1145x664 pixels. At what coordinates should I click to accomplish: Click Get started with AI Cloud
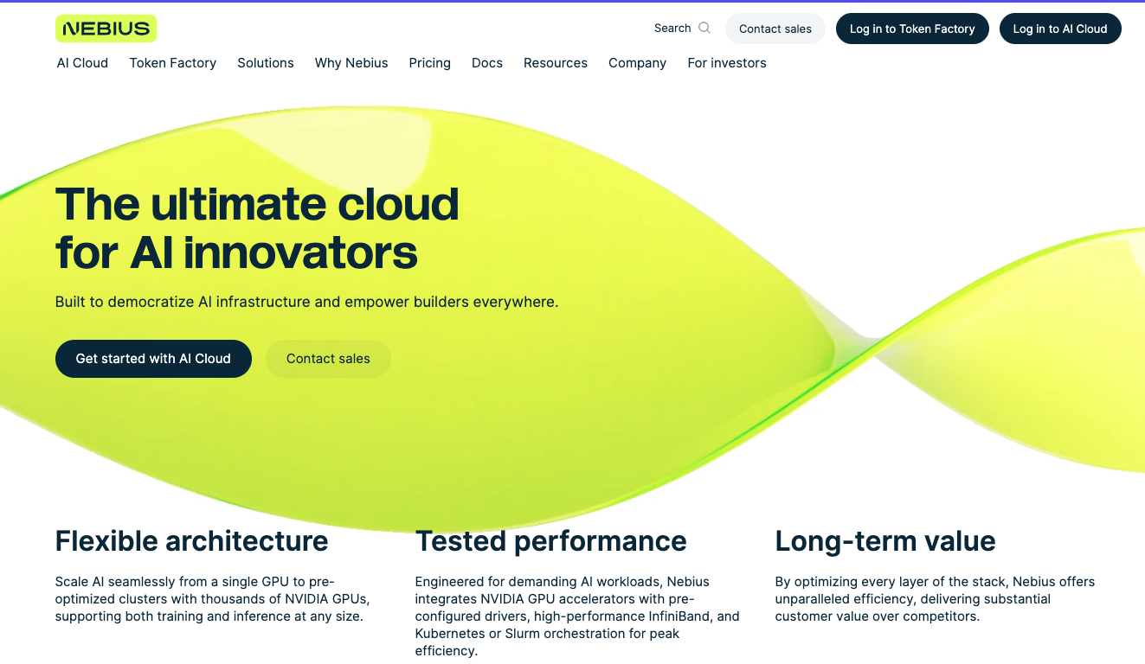point(153,359)
